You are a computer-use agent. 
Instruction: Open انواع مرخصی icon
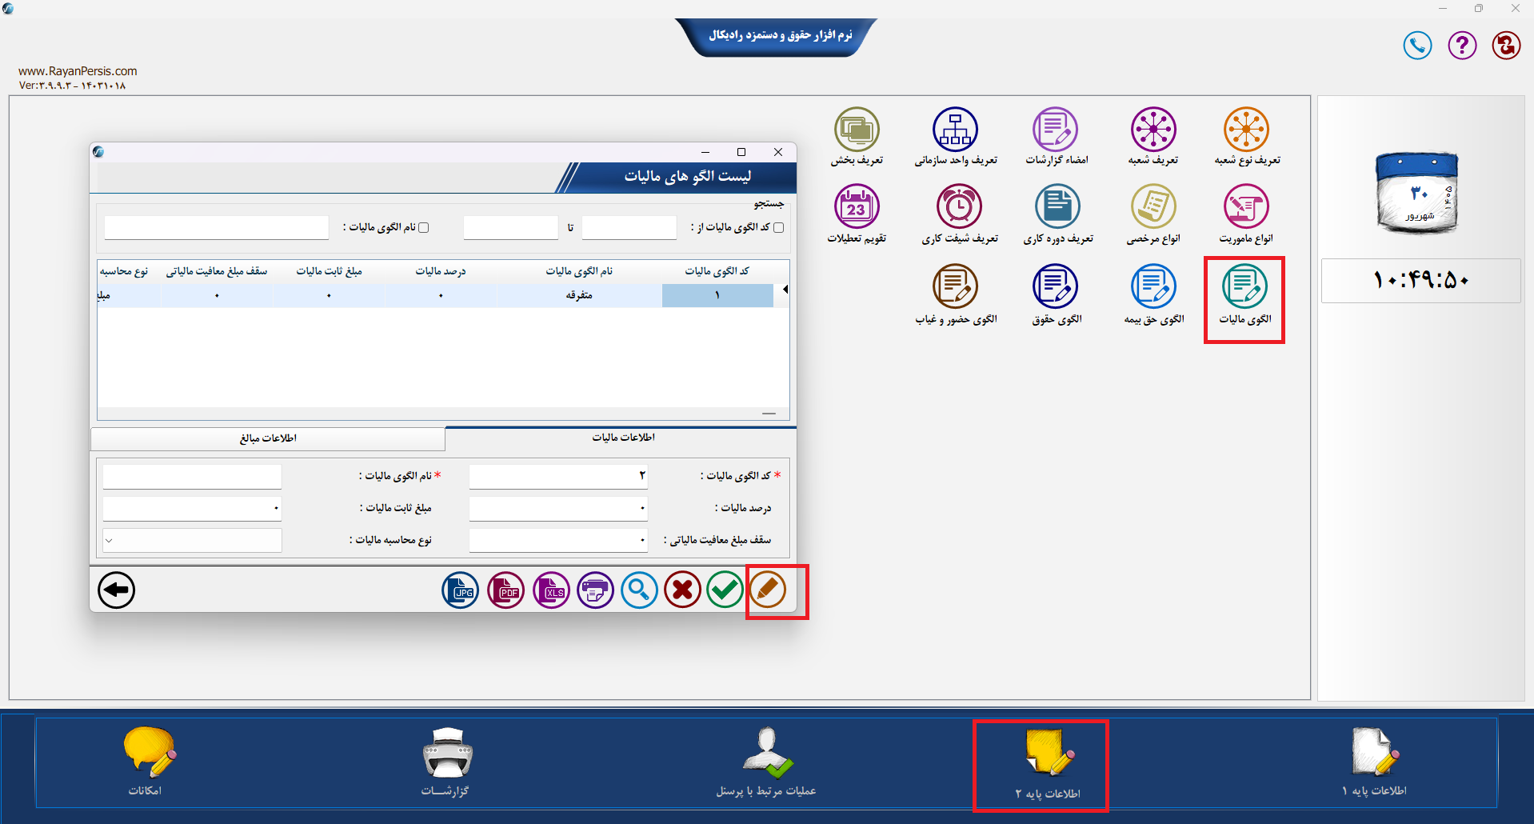pos(1153,206)
